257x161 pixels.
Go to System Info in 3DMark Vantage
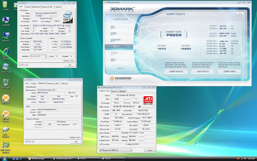pos(116,40)
